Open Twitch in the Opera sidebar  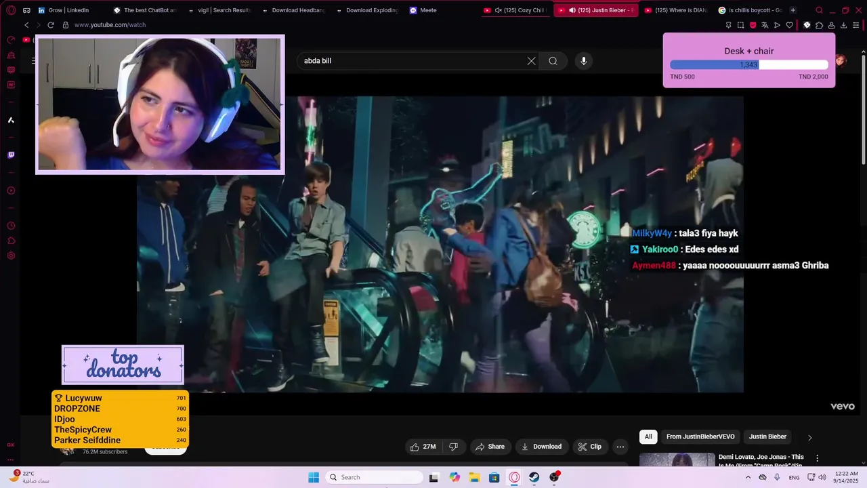[11, 155]
